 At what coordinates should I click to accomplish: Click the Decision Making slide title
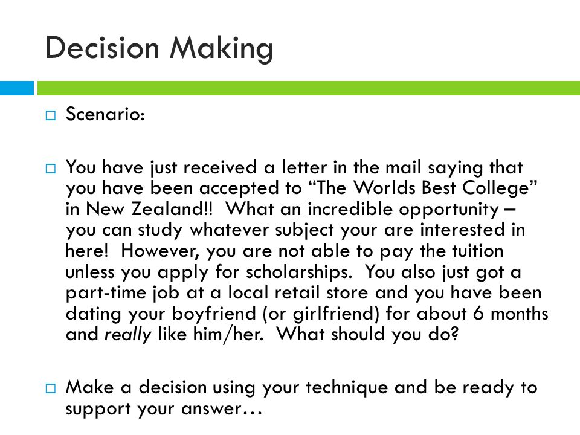[159, 48]
